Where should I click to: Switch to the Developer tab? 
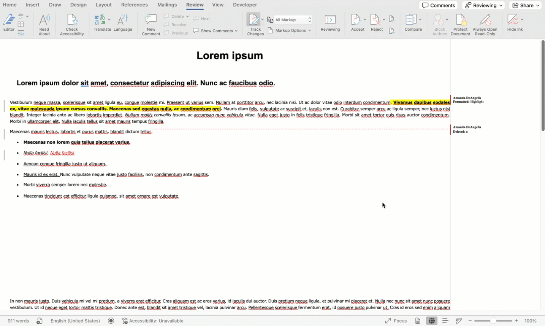[245, 5]
